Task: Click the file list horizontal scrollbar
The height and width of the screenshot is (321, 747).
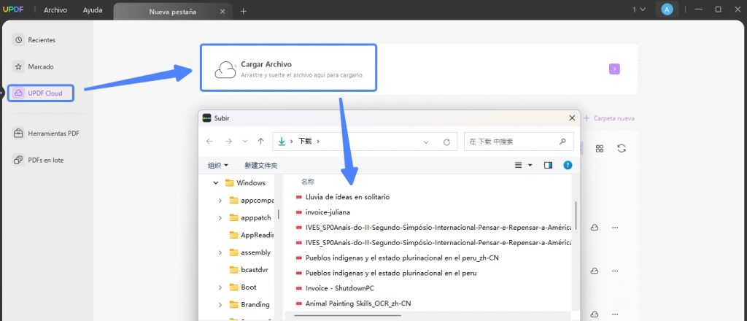Action: pos(348,315)
